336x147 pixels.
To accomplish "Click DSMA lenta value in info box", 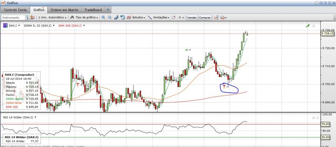I will click(32, 103).
